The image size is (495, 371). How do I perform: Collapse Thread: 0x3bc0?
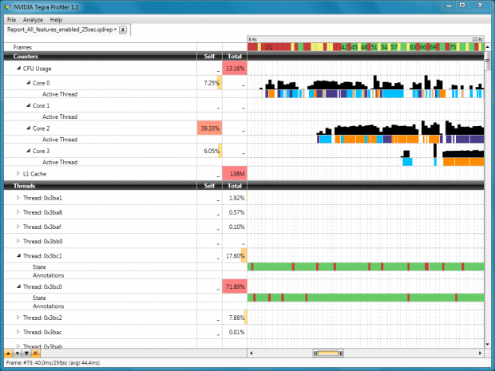pyautogui.click(x=18, y=286)
